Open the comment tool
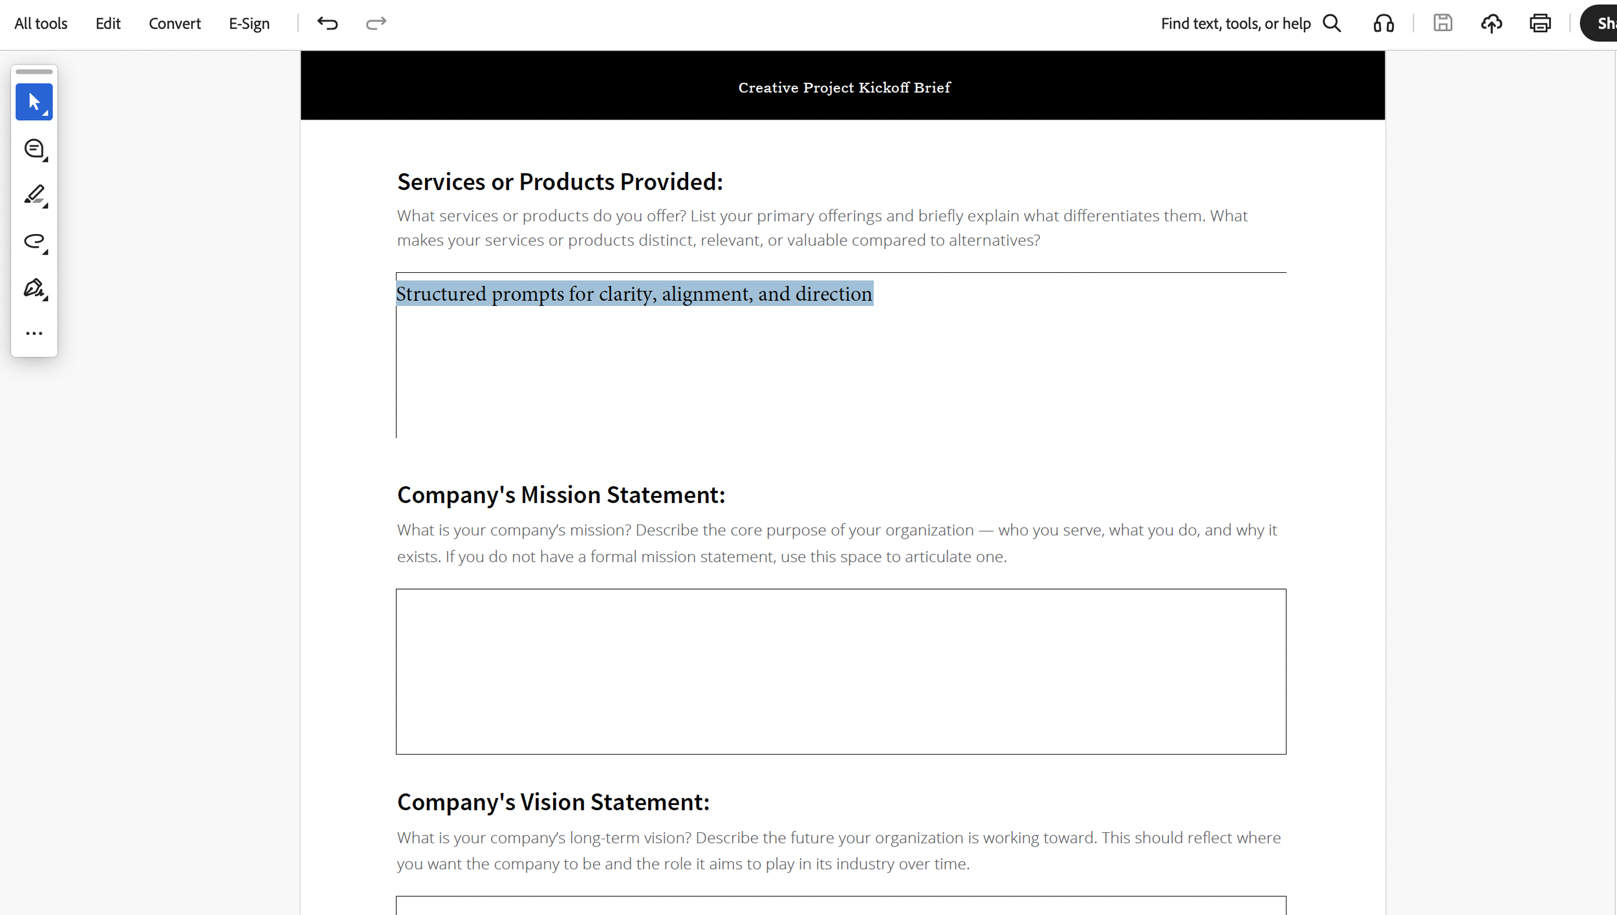The image size is (1617, 915). pos(34,149)
